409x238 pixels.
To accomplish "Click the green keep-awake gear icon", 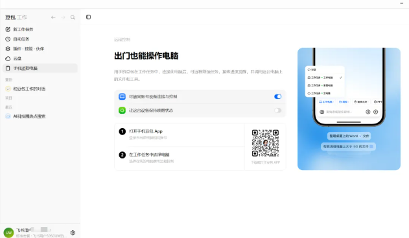I will tap(122, 110).
